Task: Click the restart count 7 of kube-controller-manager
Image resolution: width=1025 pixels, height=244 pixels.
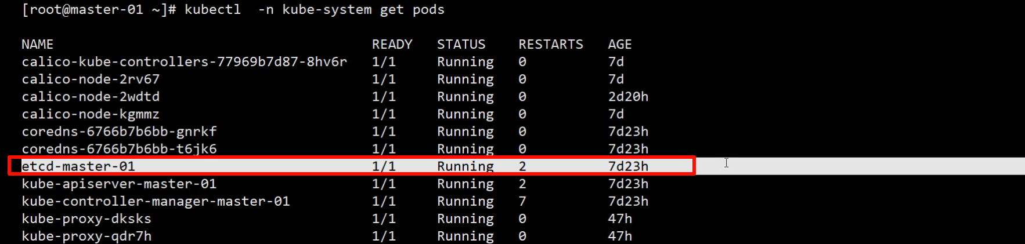Action: 522,201
